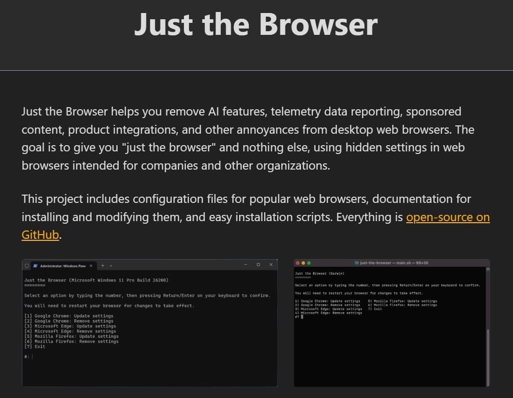
Task: Click "[3] Microsoft Edge: Update settings" line
Action: (70, 326)
